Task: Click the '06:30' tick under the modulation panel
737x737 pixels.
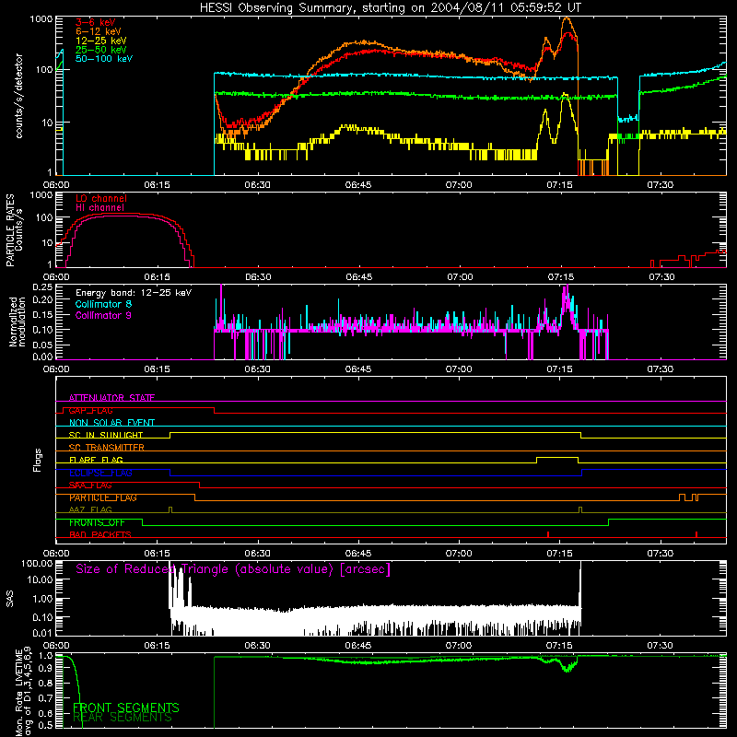Action: click(258, 369)
